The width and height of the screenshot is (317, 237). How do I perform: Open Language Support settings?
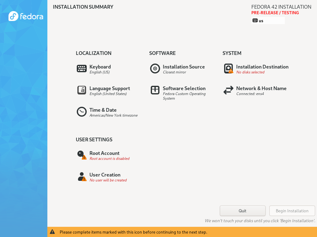[110, 88]
